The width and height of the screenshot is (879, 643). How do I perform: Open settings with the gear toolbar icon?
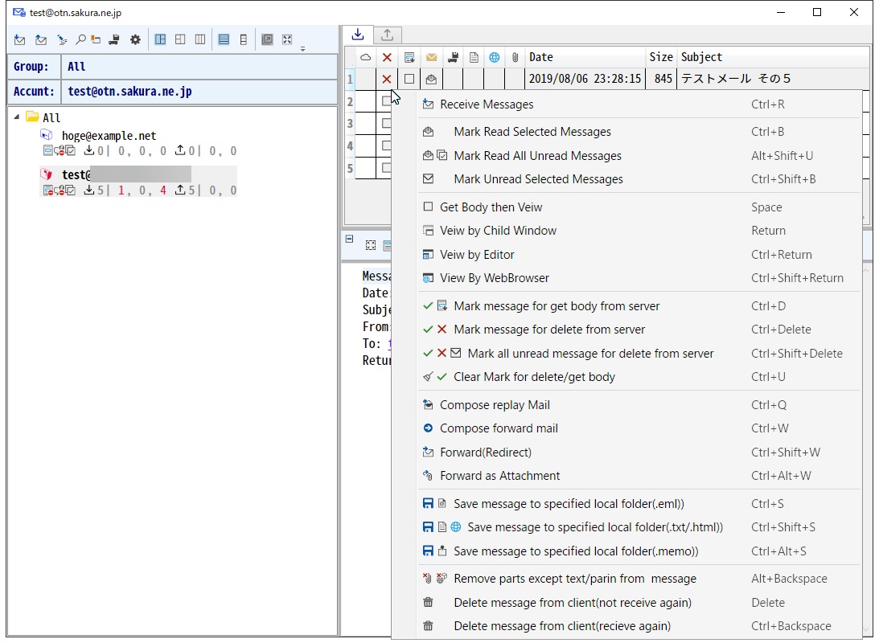tap(135, 39)
